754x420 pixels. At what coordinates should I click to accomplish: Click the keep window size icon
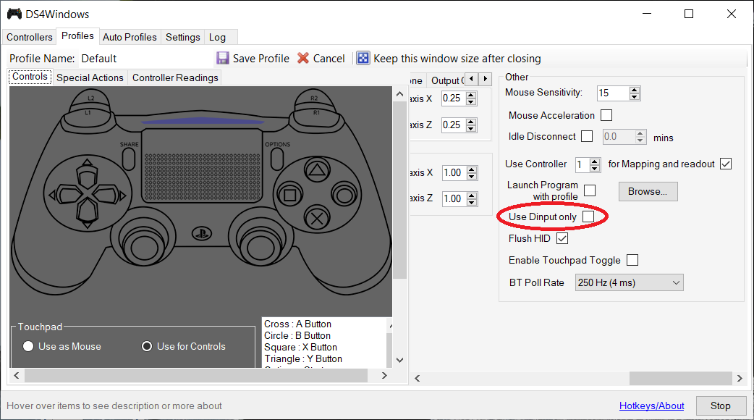click(x=363, y=59)
